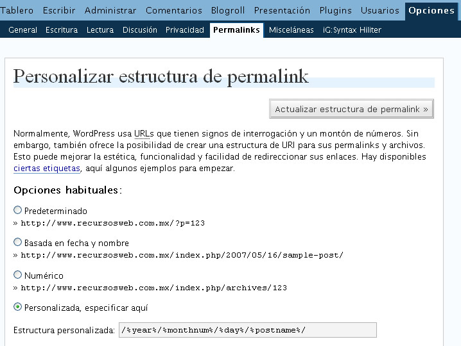
Task: Click the Estructura personalizada input field
Action: (x=248, y=330)
